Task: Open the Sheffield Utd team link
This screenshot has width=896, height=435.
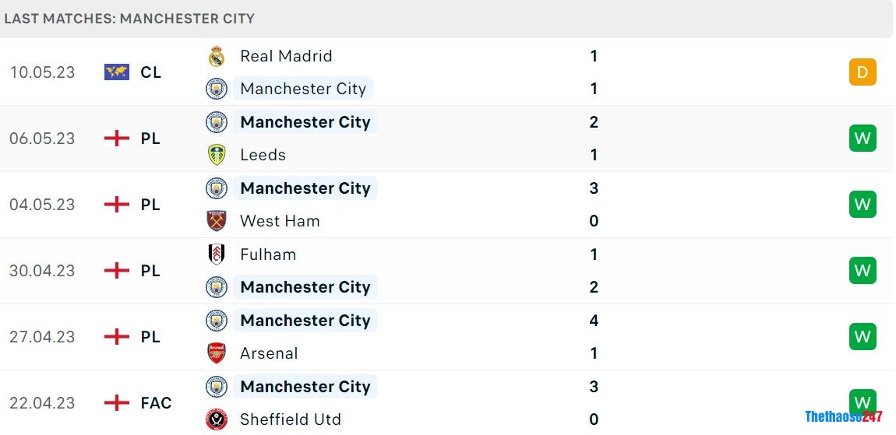Action: click(x=290, y=419)
